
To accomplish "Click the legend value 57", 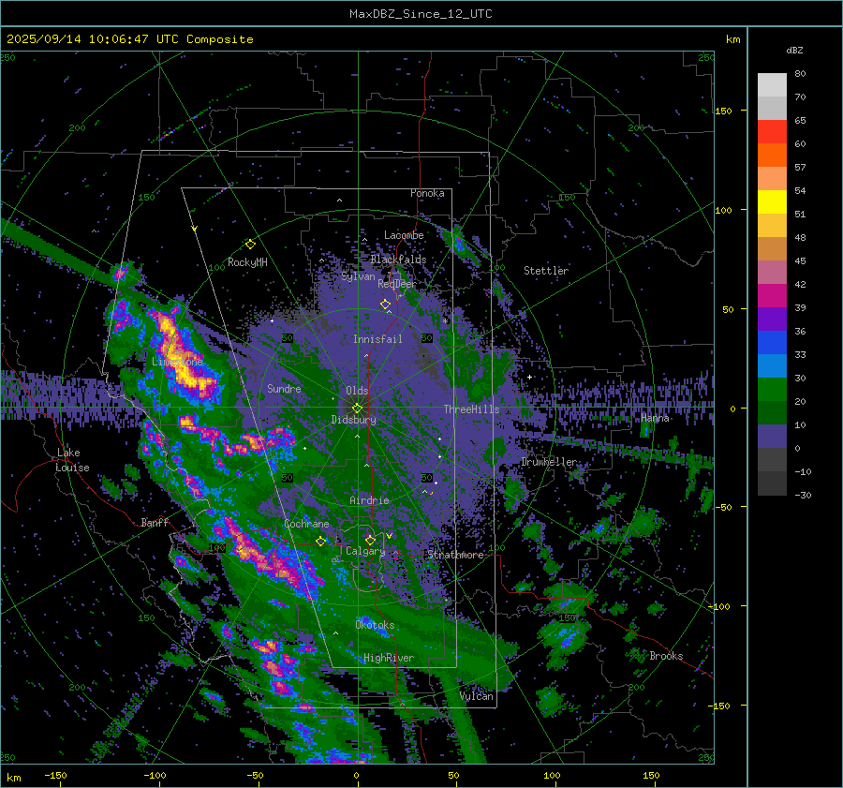I will click(800, 168).
